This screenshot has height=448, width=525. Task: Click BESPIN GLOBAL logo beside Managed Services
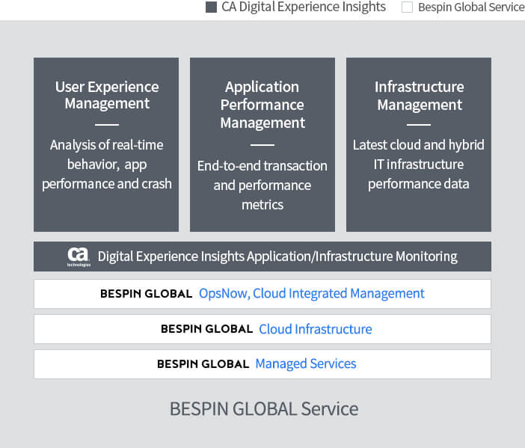[x=203, y=364]
